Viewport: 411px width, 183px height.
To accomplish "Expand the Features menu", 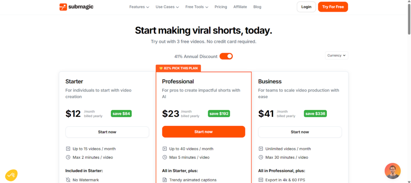I will click(139, 7).
